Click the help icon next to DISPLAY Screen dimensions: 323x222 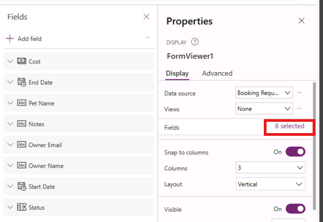coord(195,42)
